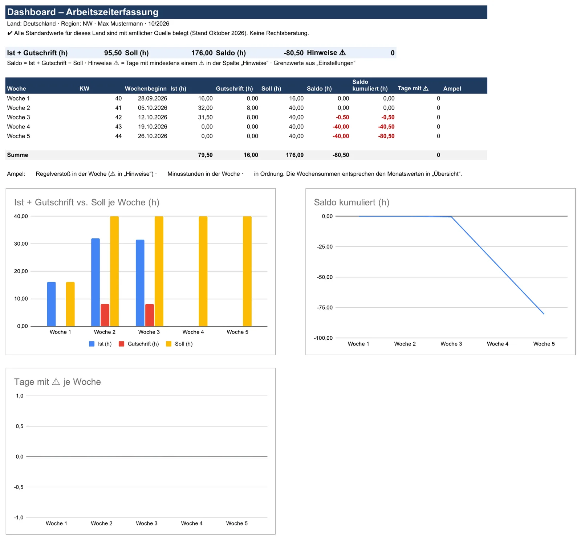Select the red cumulative saldo -40,50
The height and width of the screenshot is (540, 581).
(x=386, y=127)
